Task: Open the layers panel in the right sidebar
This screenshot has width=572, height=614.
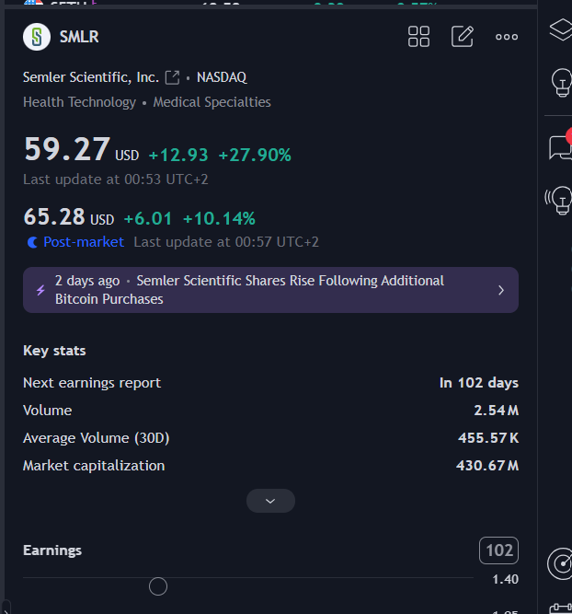Action: 560,29
